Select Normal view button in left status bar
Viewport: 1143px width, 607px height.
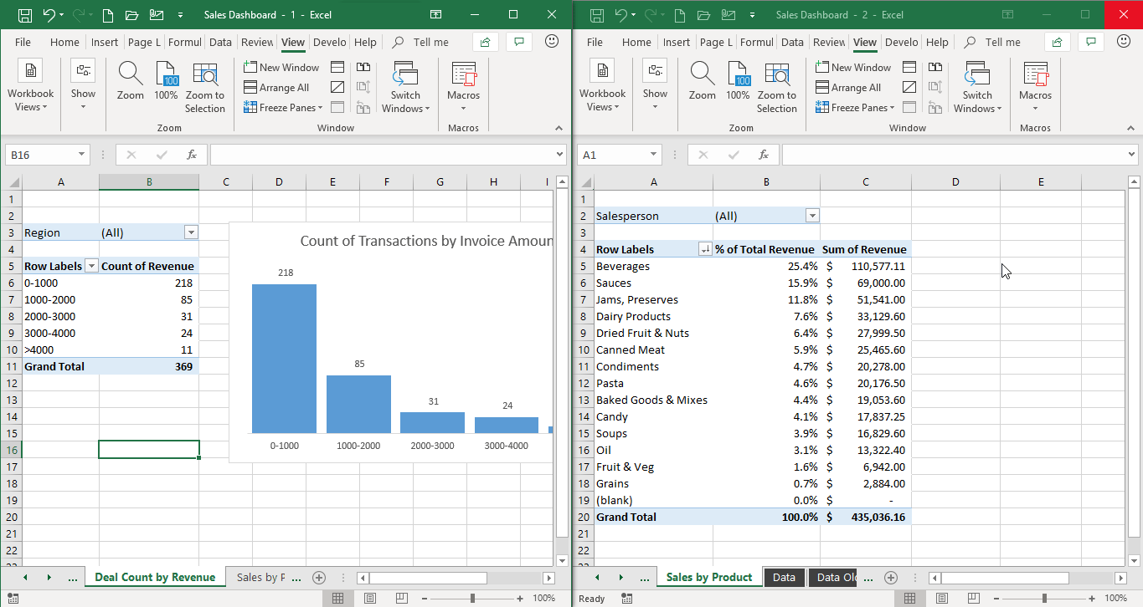click(337, 598)
